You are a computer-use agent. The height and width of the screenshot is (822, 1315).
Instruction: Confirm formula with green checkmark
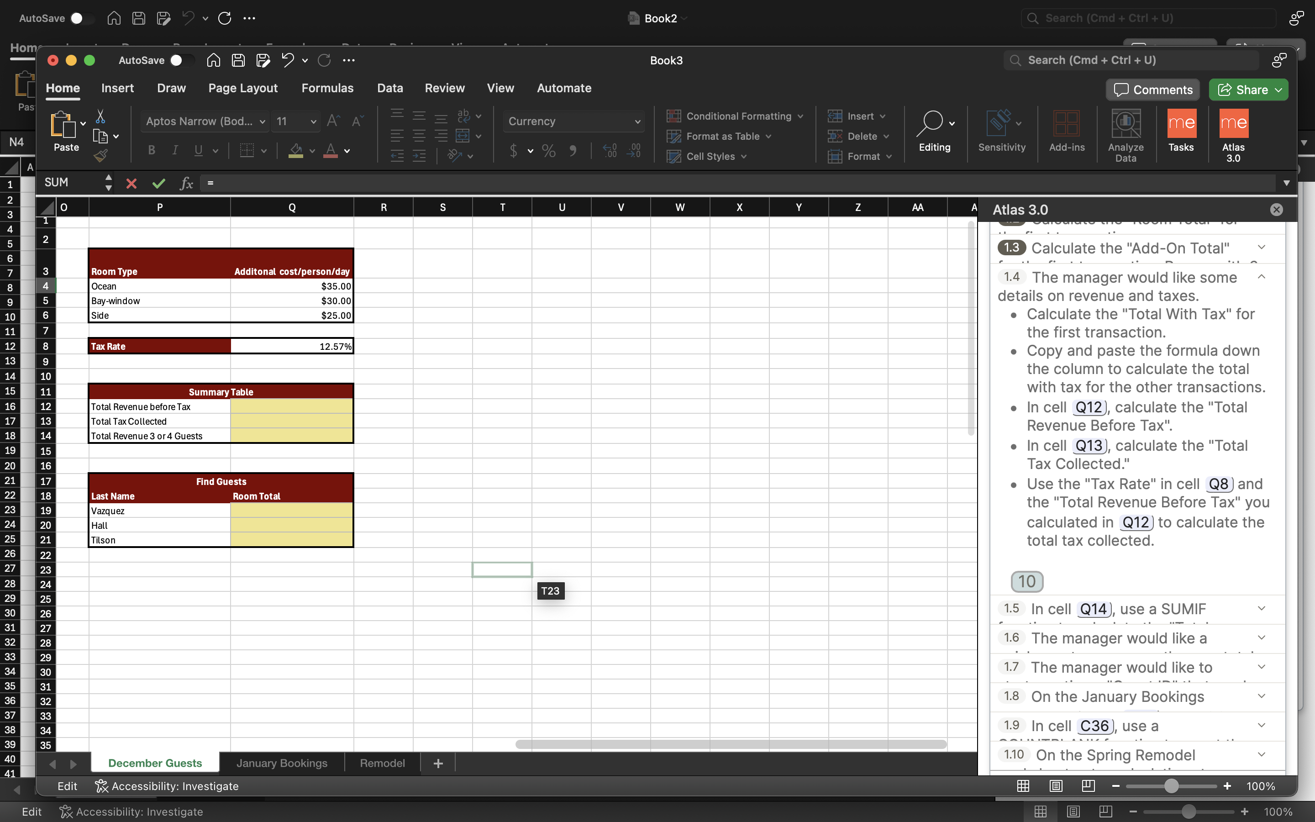point(159,183)
